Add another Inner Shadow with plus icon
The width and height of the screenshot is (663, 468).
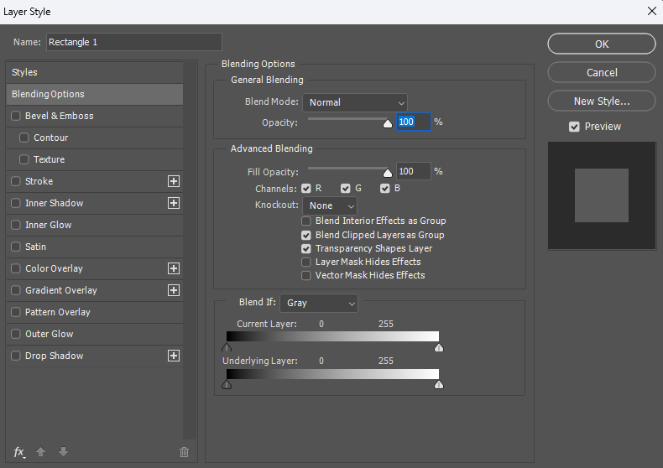(174, 203)
